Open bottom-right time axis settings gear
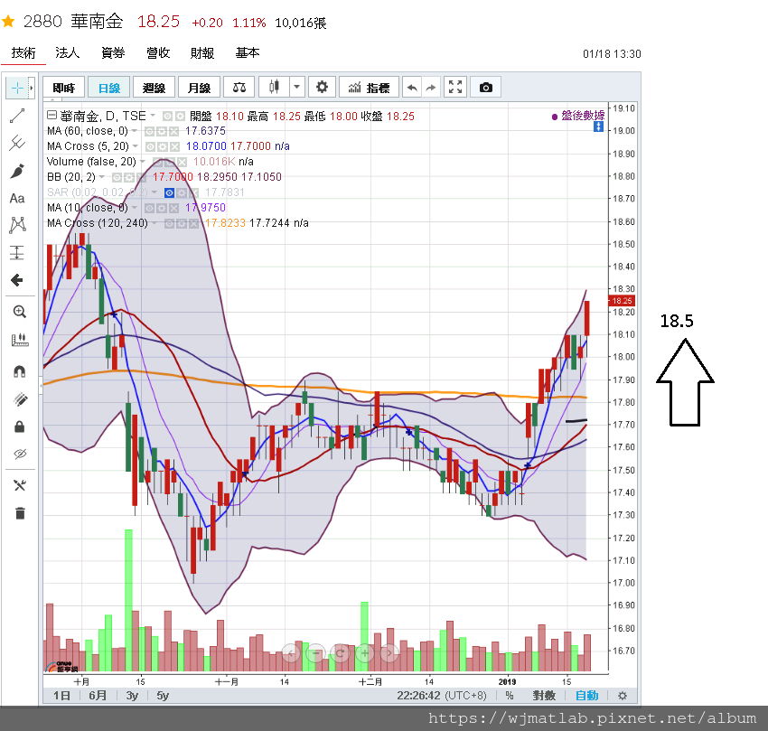 (x=622, y=696)
